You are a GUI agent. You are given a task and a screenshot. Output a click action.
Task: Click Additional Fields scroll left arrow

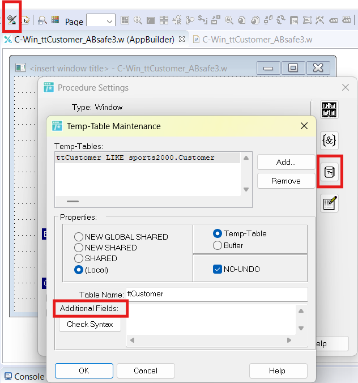tap(132, 340)
